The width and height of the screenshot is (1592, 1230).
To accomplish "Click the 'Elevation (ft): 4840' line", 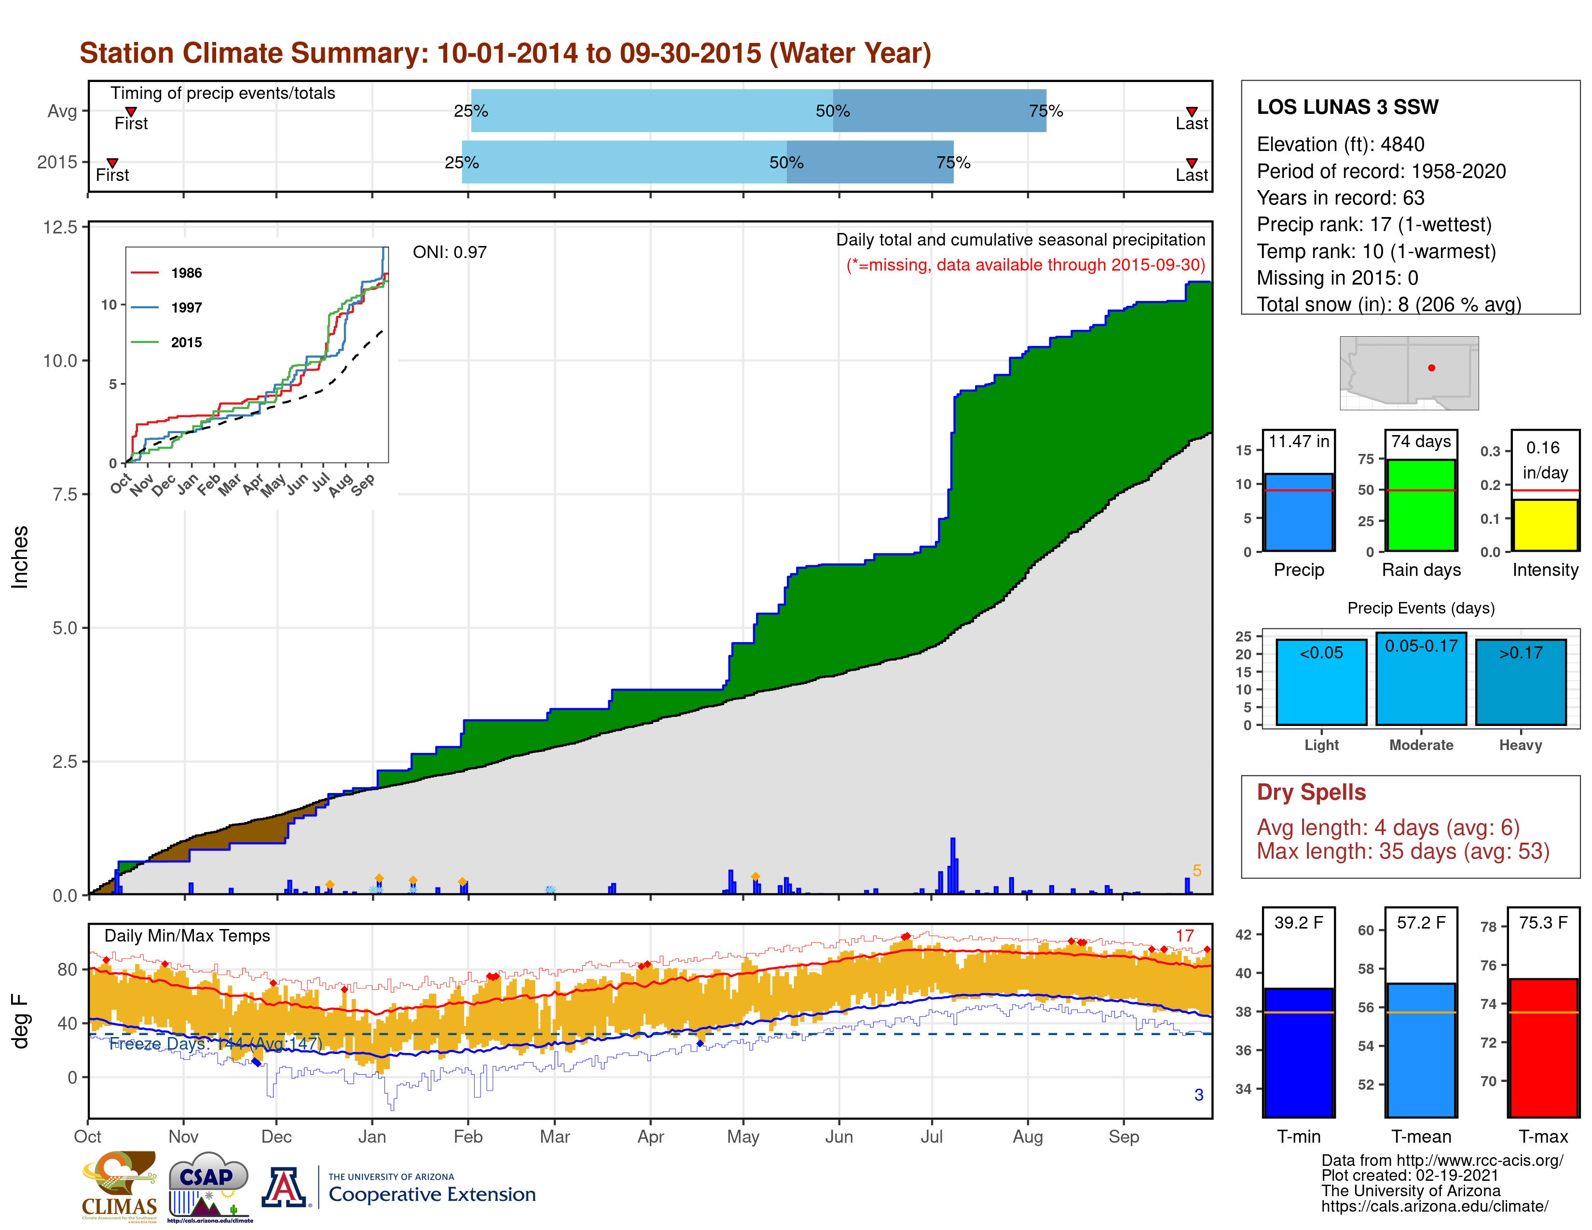I will pyautogui.click(x=1341, y=144).
